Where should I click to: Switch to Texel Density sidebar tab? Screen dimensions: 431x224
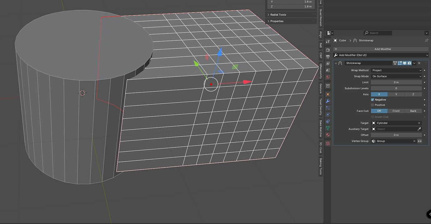tap(320, 106)
